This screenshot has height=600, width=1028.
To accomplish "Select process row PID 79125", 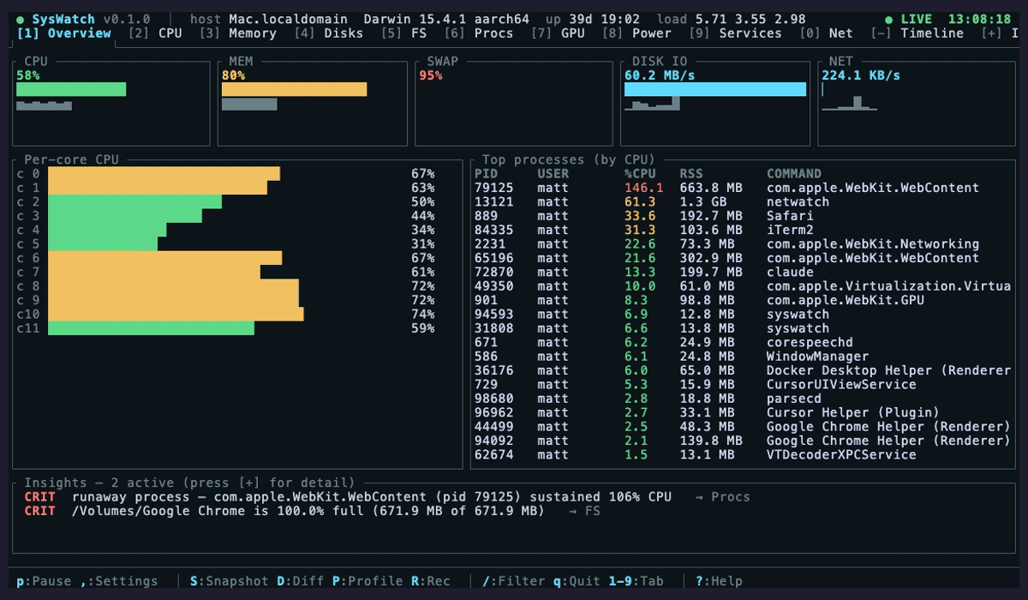I will click(x=743, y=188).
